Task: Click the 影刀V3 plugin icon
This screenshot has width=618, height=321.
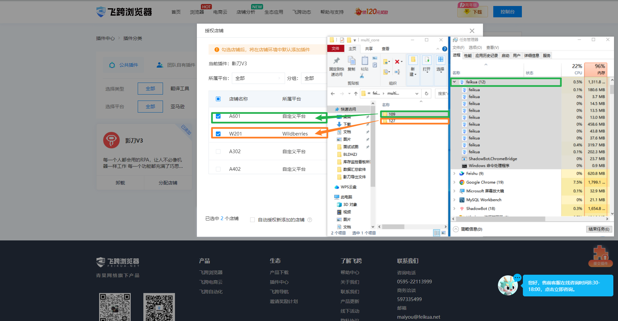Action: (x=111, y=140)
